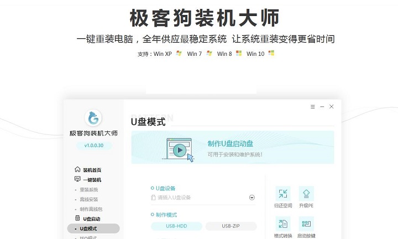
Task: Click the Windows 8 logo icon
Action: point(239,53)
